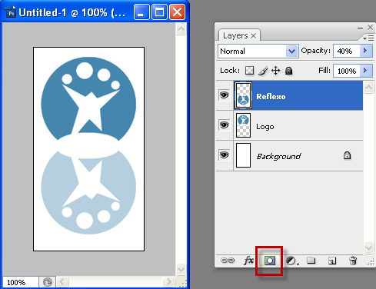The height and width of the screenshot is (289, 376).
Task: Toggle Background layer visibility
Action: pyautogui.click(x=225, y=155)
